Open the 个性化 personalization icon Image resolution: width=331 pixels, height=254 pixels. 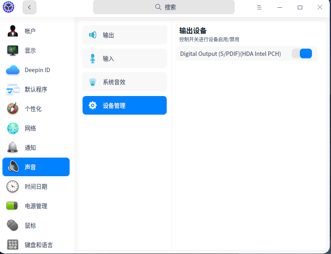pos(13,109)
